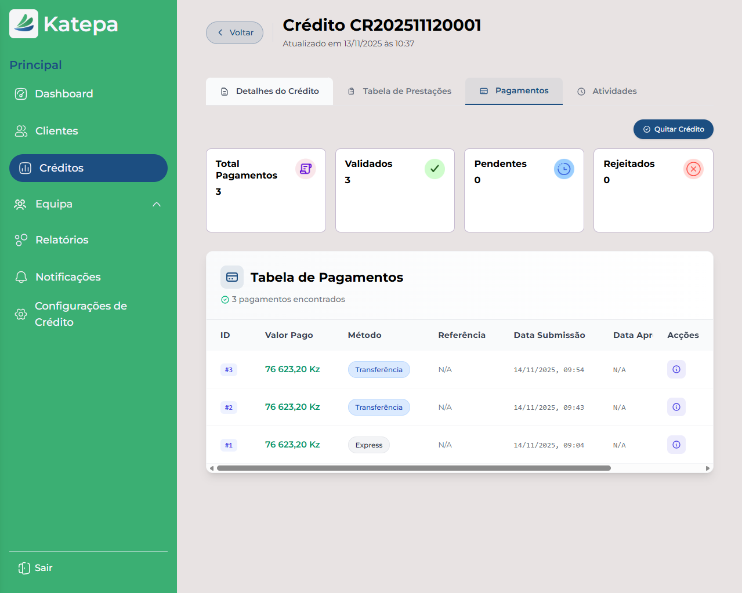The height and width of the screenshot is (593, 742).
Task: Switch to Detalhes do Crédito tab
Action: pyautogui.click(x=270, y=91)
